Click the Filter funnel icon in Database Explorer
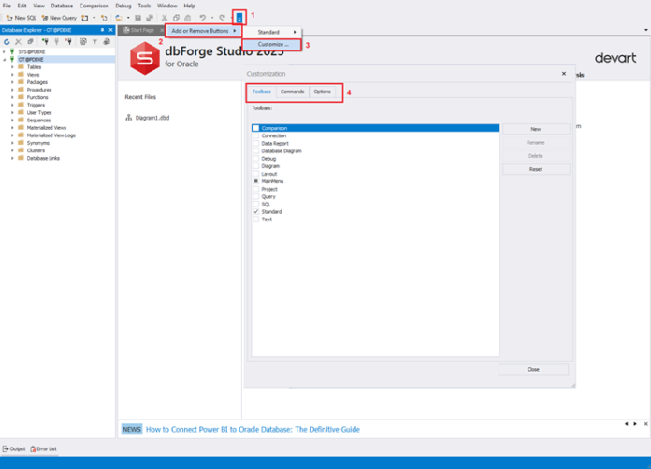The image size is (651, 469). (x=95, y=41)
